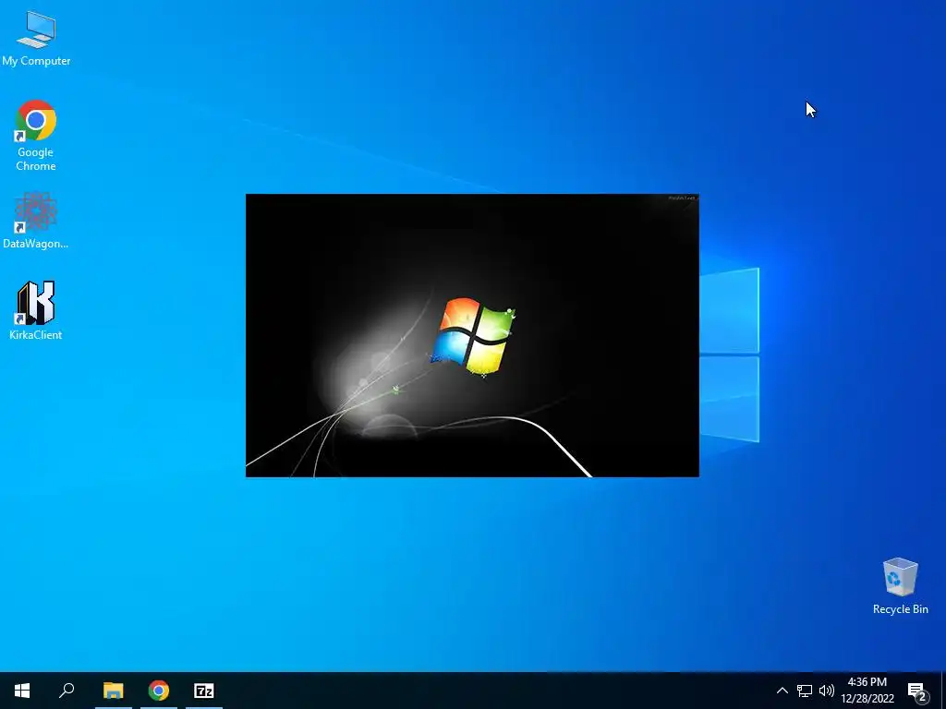Click the KirkaClient label text
The height and width of the screenshot is (709, 946).
pyautogui.click(x=36, y=334)
